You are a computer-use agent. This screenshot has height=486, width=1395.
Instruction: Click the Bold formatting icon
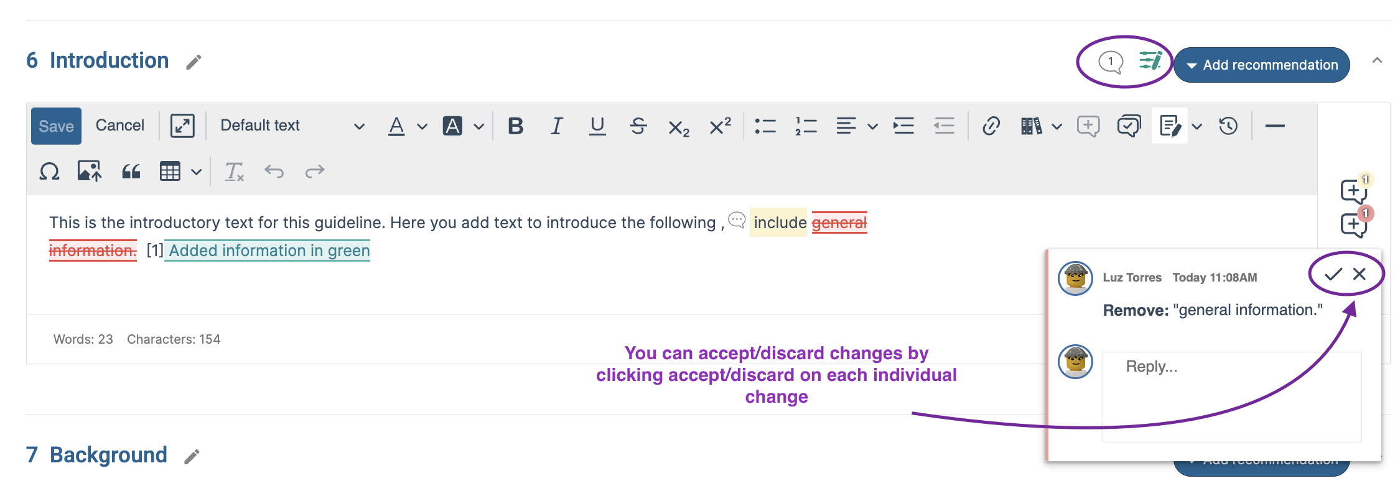[515, 126]
